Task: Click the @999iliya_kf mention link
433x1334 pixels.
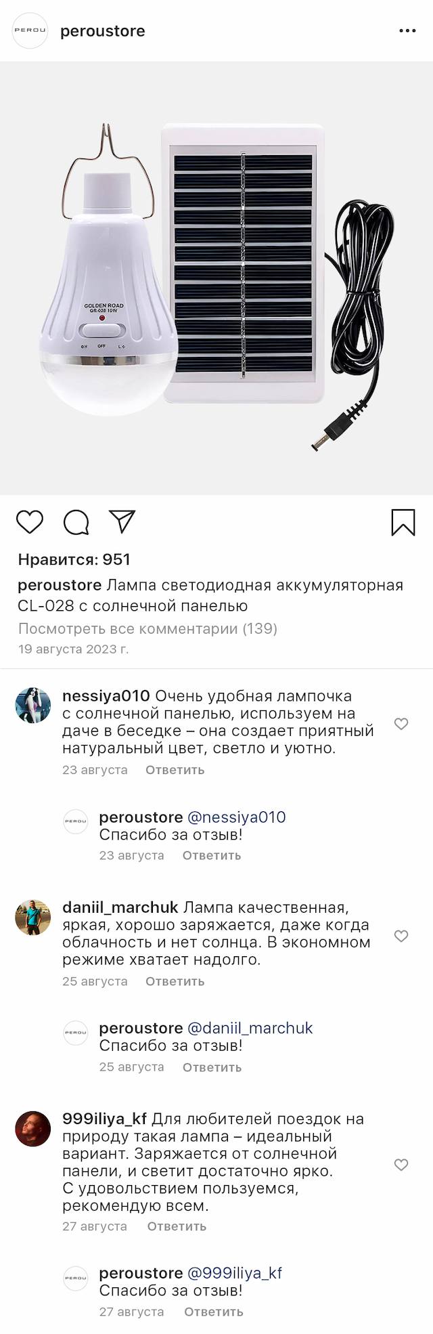Action: click(234, 1273)
